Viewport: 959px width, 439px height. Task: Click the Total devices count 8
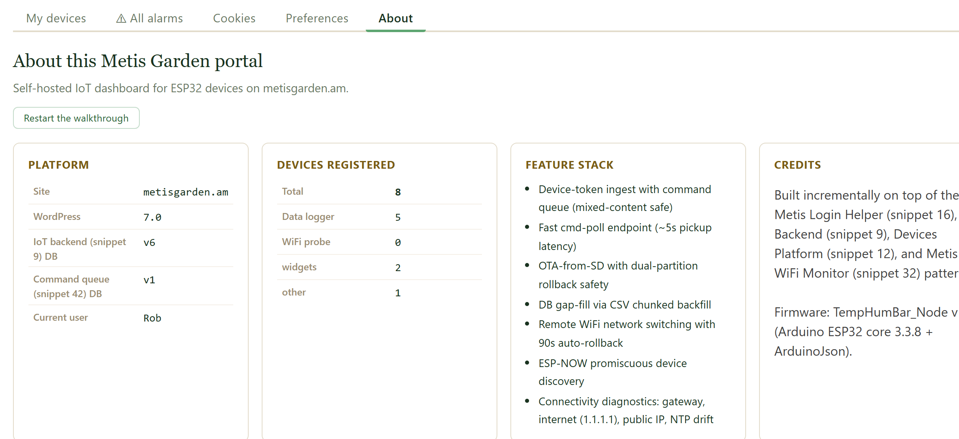click(x=398, y=192)
